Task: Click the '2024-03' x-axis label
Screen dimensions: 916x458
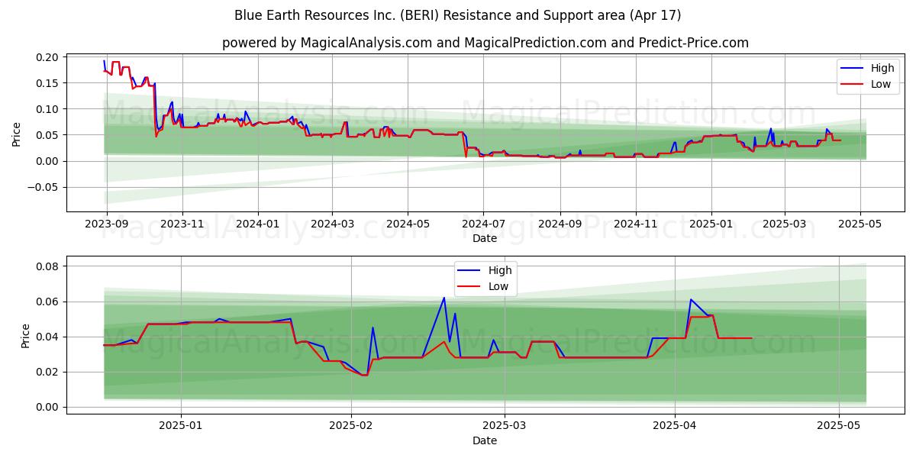Action: (x=332, y=223)
